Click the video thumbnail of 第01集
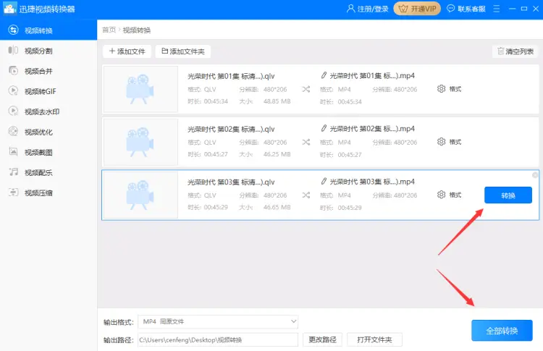543x351 pixels. (140, 89)
